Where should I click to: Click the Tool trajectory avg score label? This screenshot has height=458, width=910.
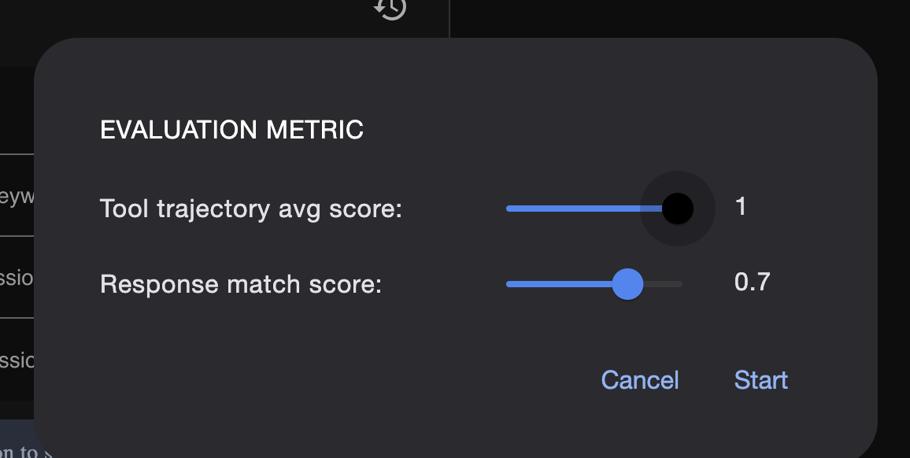click(x=251, y=209)
